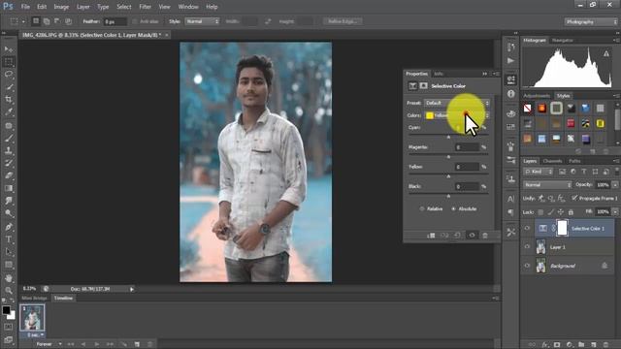621x349 pixels.
Task: Select the Eyedropper tool
Action: click(x=9, y=112)
